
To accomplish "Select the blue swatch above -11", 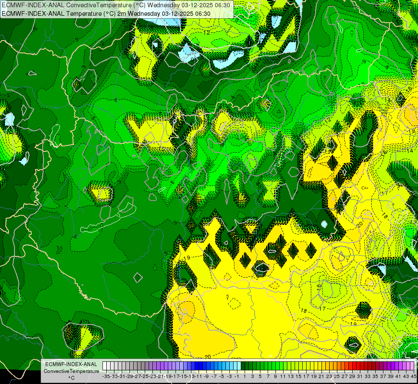I will click(x=197, y=366).
